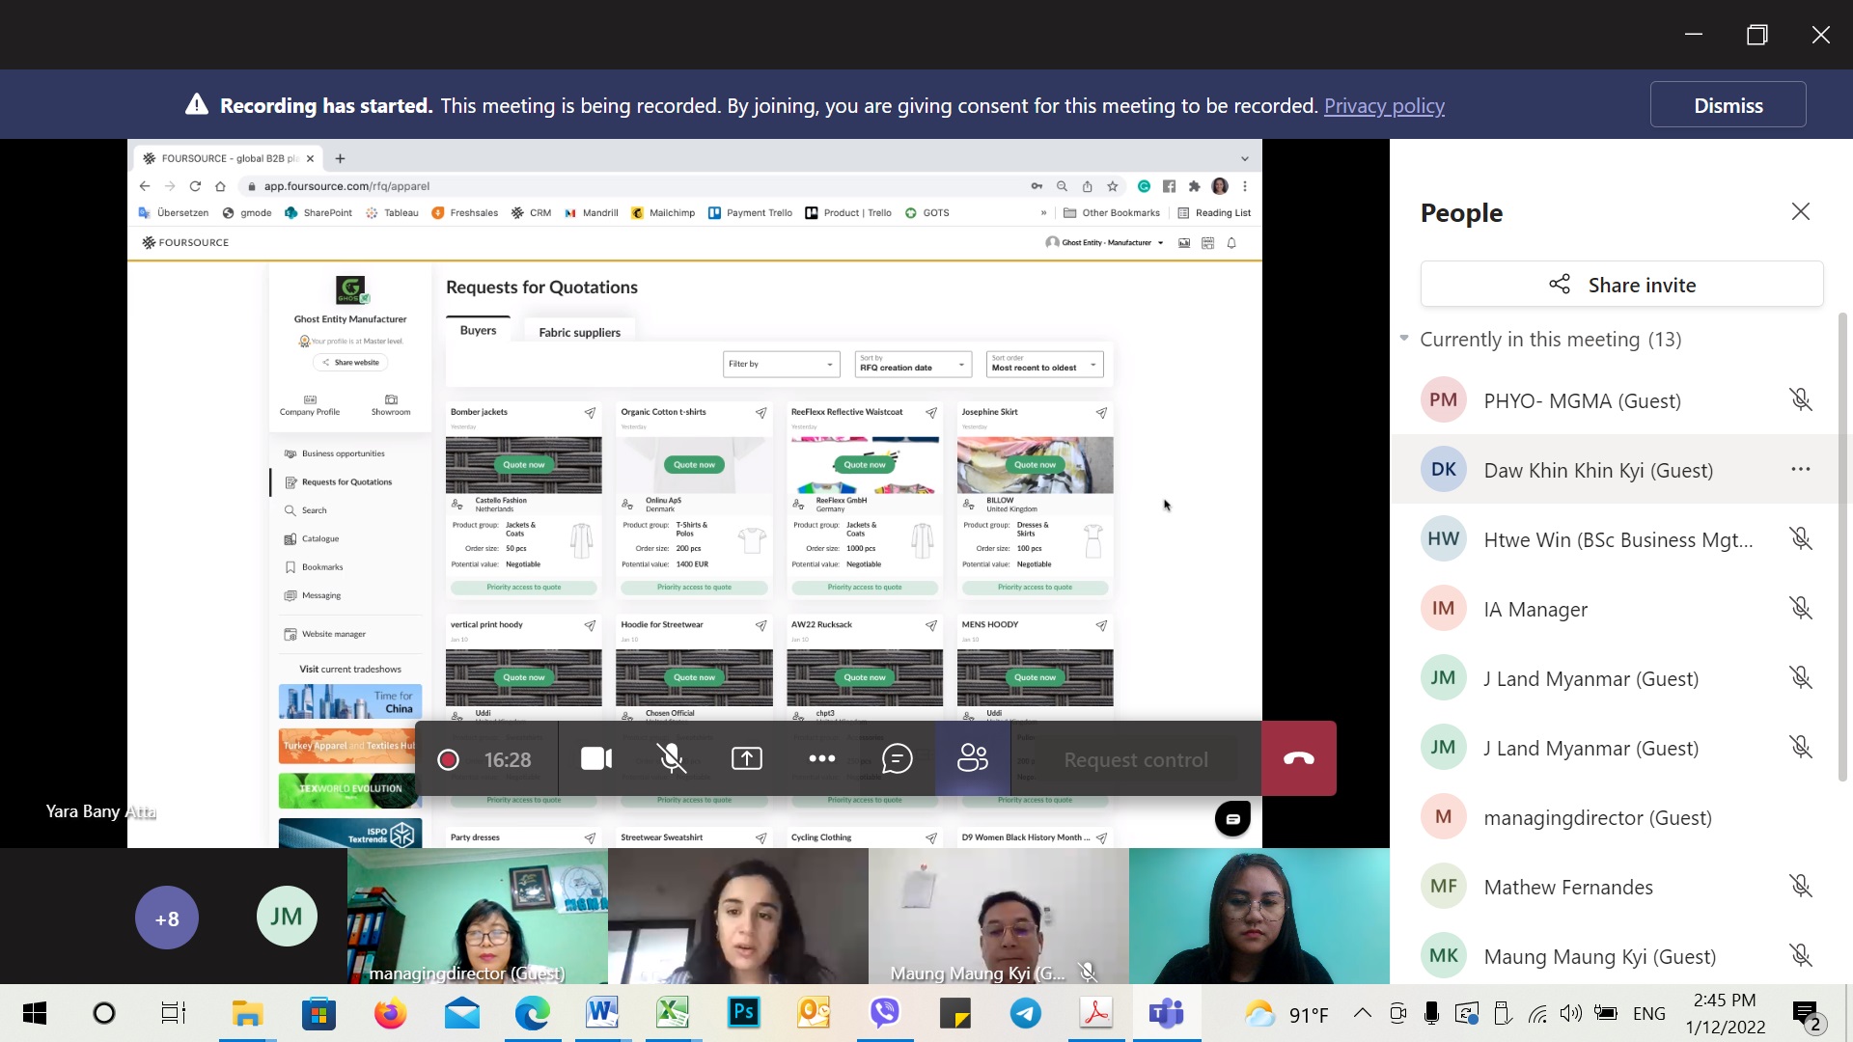Open Catalogue sidebar item

[320, 538]
